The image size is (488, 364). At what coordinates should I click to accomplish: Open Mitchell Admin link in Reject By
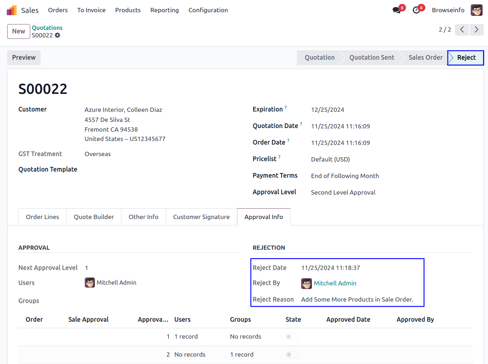click(335, 283)
